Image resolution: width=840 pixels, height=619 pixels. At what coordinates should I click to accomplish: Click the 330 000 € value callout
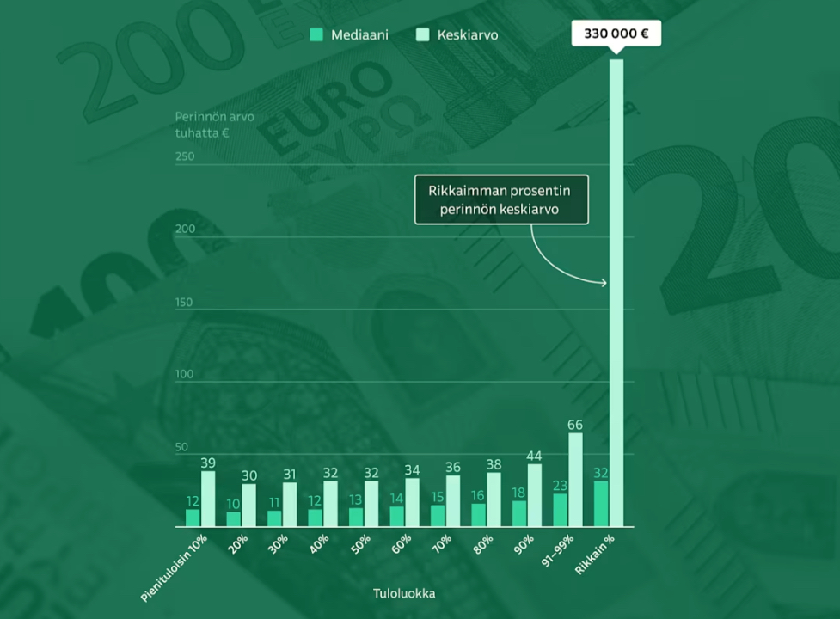pos(616,34)
